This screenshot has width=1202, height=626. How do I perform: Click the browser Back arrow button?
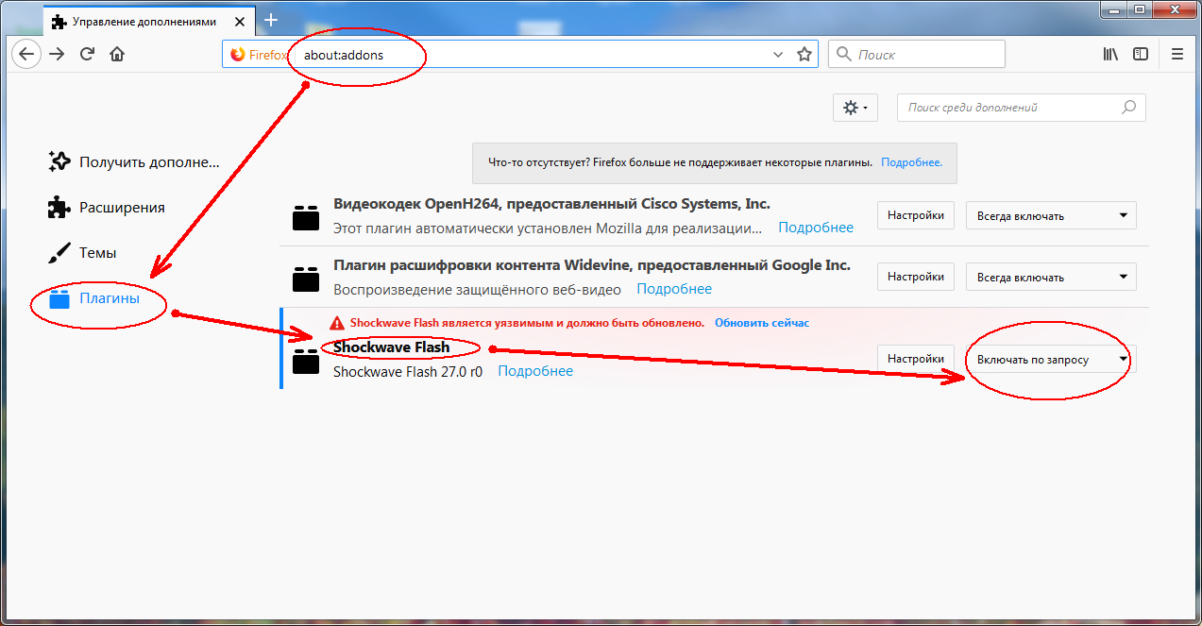26,54
